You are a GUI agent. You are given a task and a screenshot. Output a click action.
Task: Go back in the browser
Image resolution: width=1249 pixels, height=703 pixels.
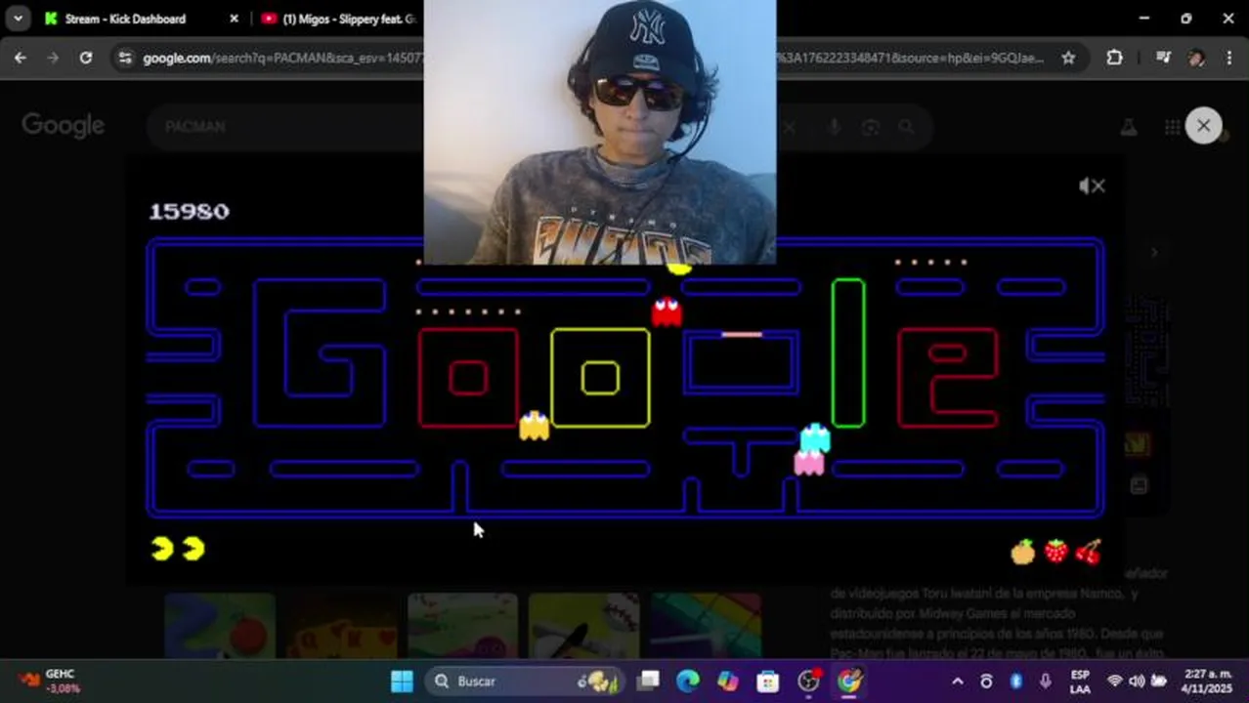tap(21, 58)
